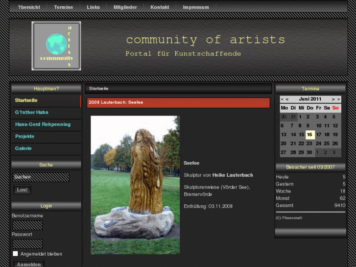The height and width of the screenshot is (267, 356).
Task: Open the Mitglieder menu item
Action: [x=125, y=7]
